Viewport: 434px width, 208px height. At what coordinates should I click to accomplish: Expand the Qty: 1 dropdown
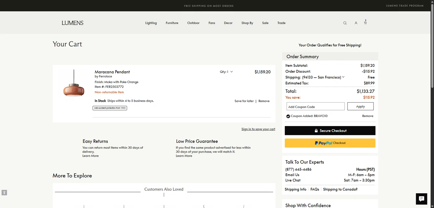tap(226, 72)
